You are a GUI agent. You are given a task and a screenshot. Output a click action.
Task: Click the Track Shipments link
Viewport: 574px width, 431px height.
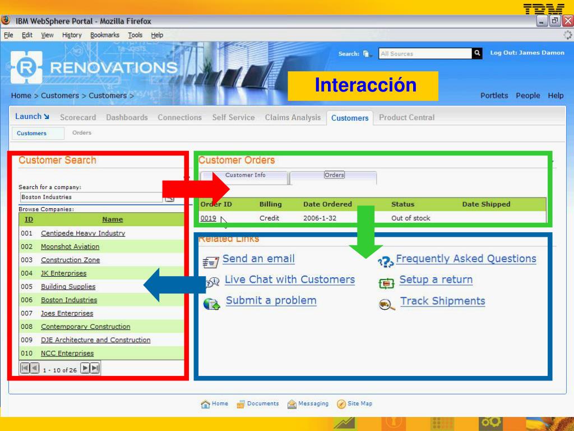click(x=443, y=301)
